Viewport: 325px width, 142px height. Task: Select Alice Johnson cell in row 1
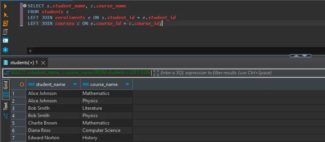[53, 93]
